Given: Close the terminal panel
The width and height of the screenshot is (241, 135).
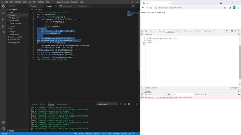Looking at the screenshot, I should click(137, 104).
